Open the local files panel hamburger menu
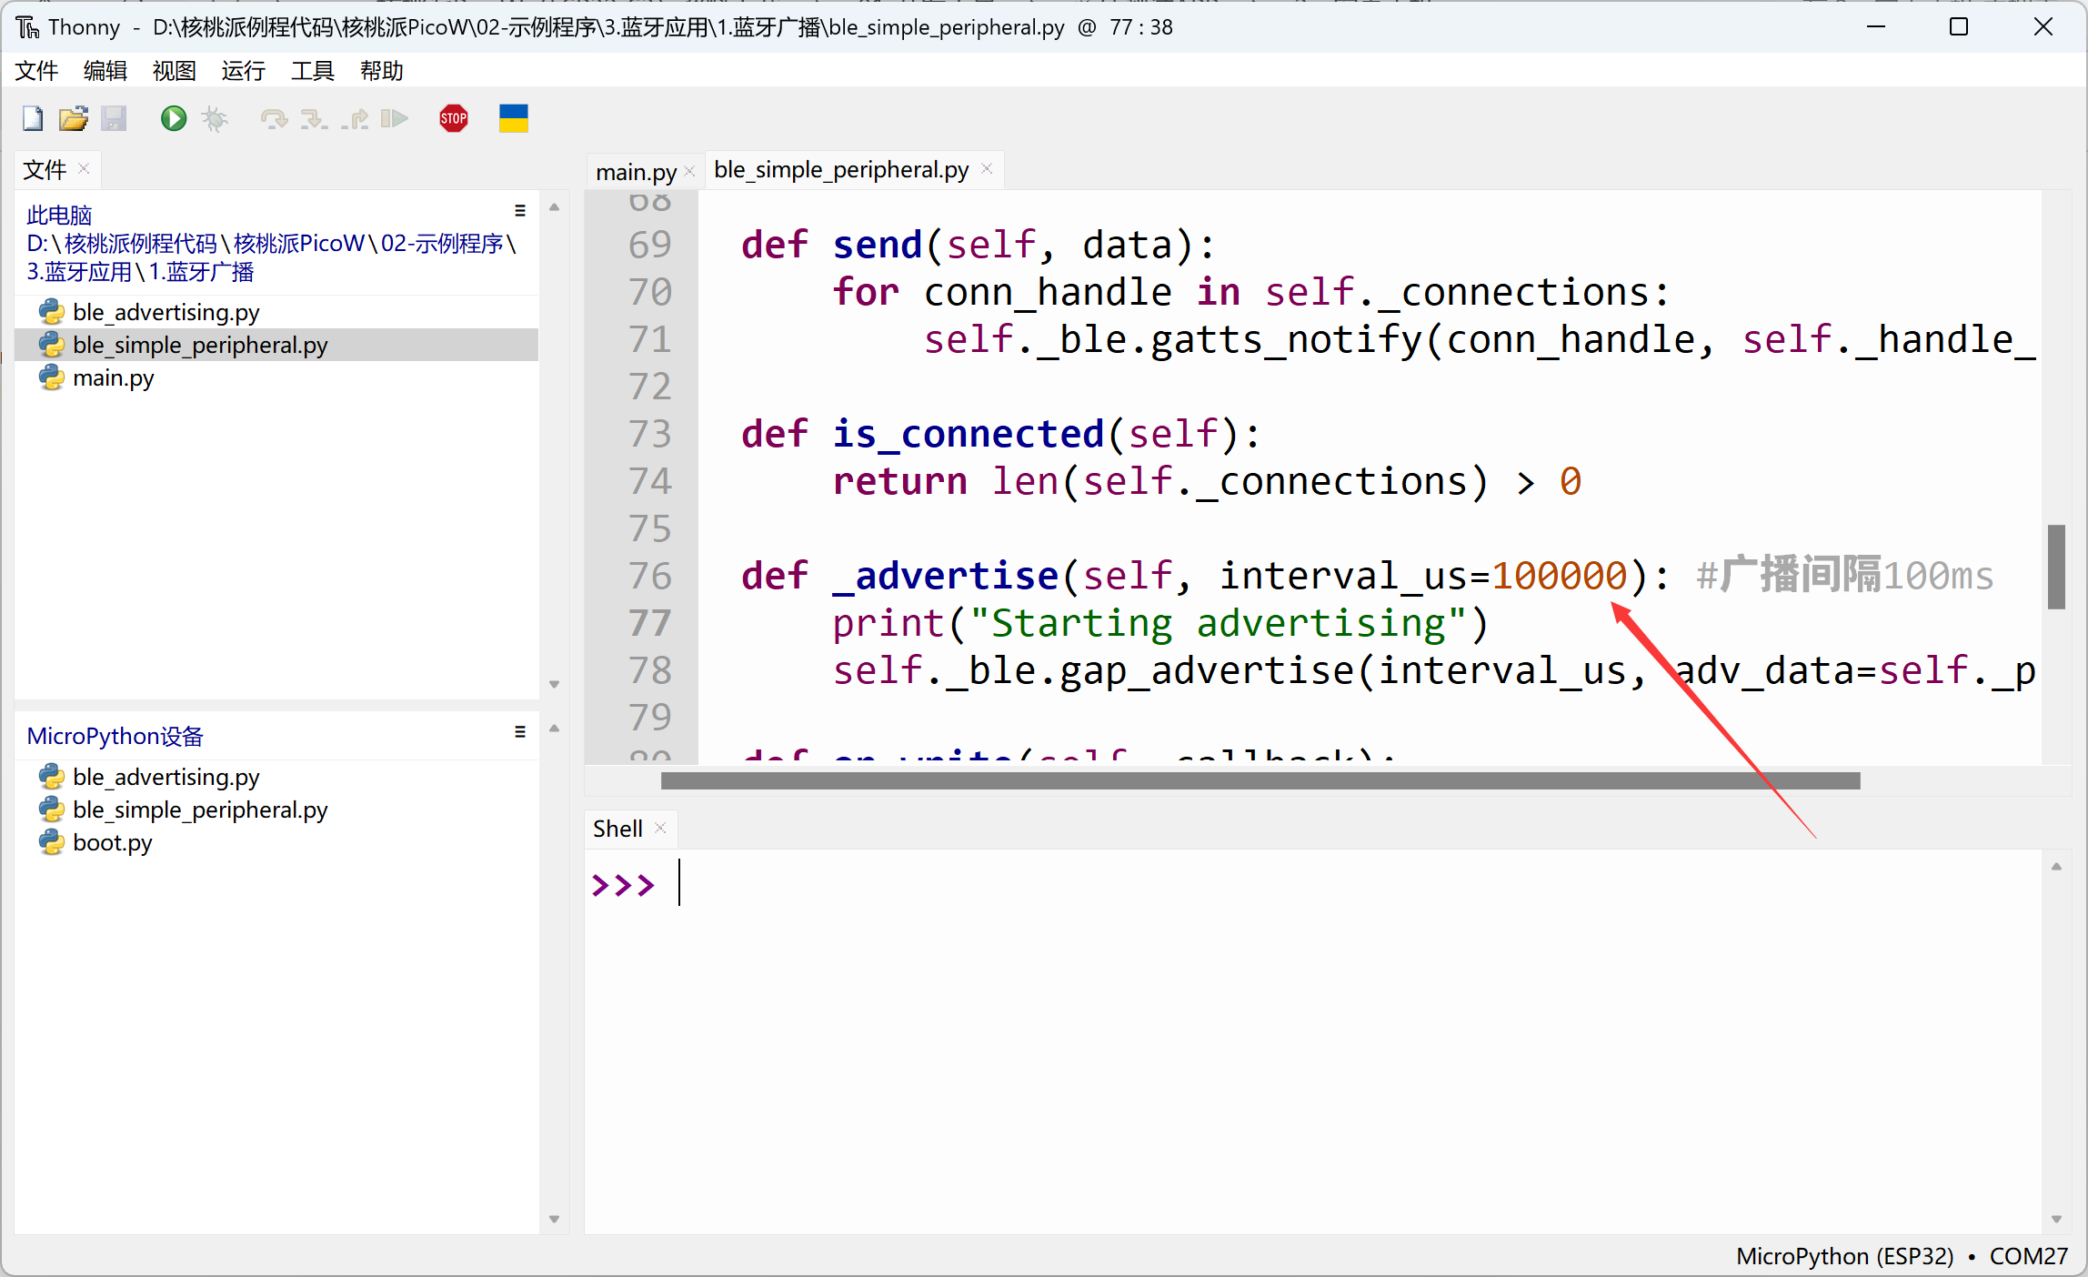This screenshot has height=1277, width=2088. 520,211
